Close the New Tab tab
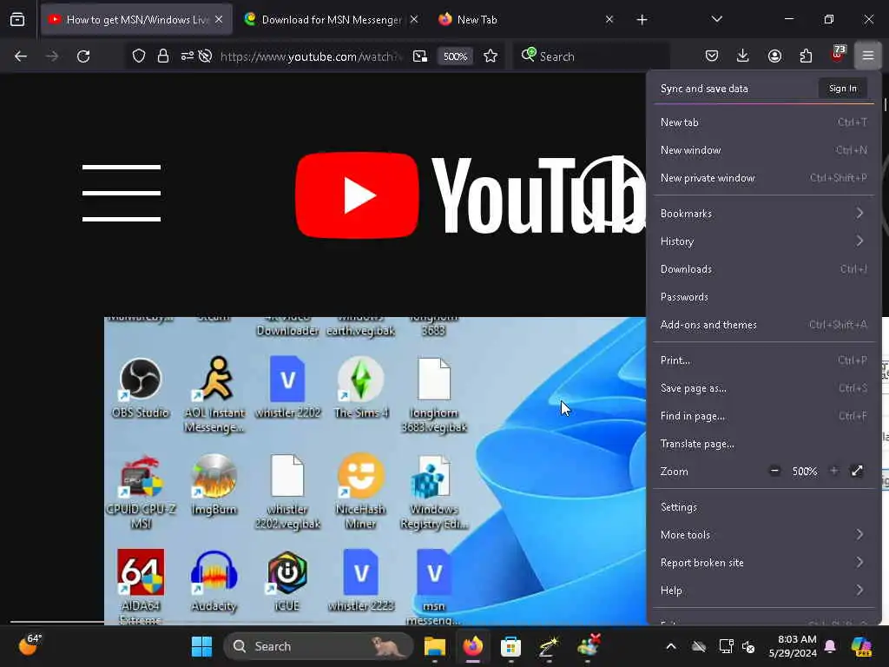 point(609,19)
